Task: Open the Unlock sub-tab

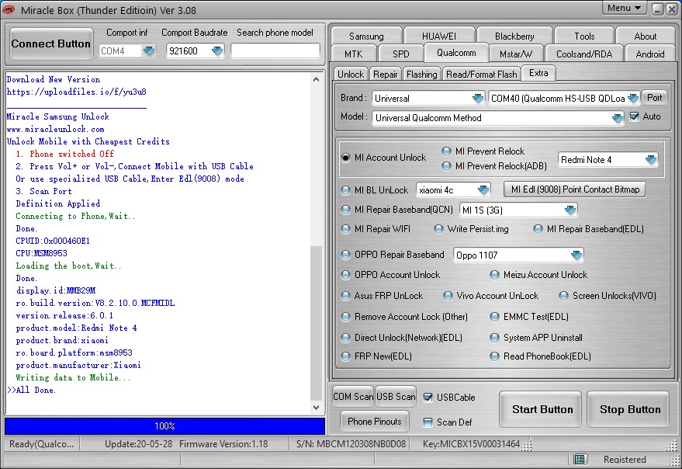Action: 351,75
